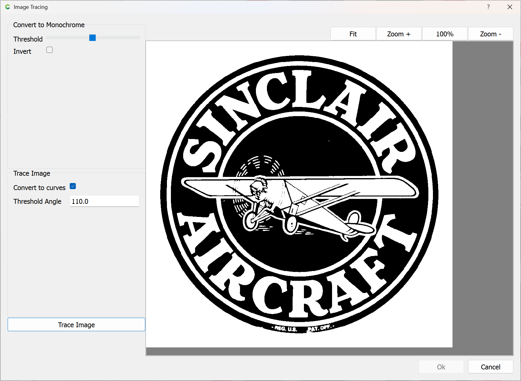Click the Trace Image button

76,324
